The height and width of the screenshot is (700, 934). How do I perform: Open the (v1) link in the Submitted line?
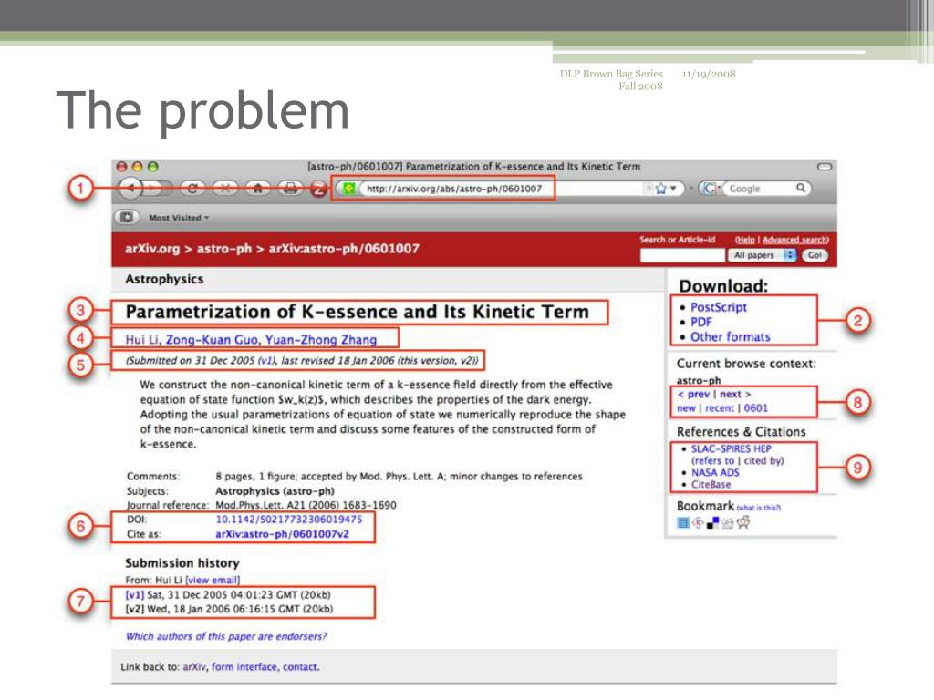[x=265, y=361]
